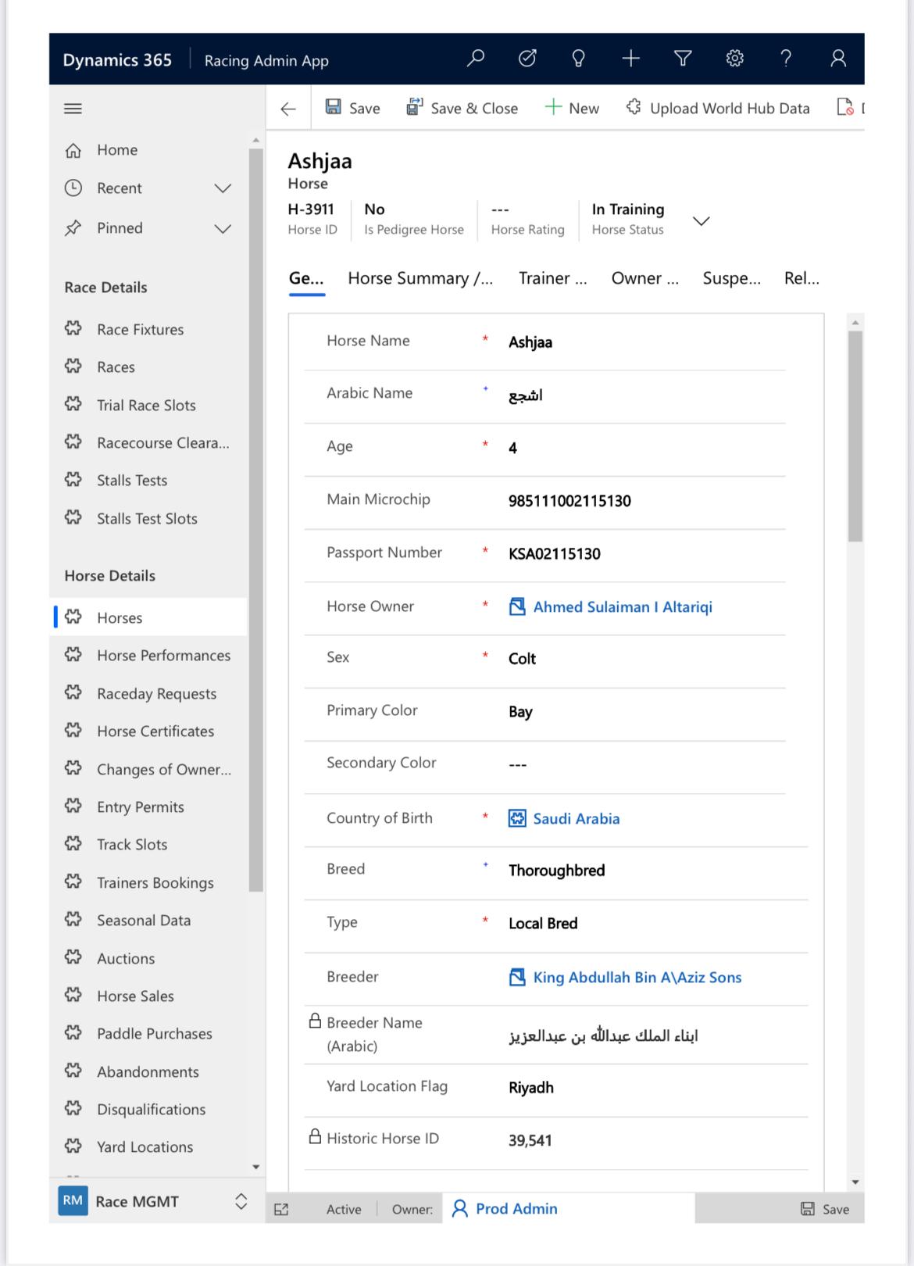Open the task flow checkmark icon
The width and height of the screenshot is (914, 1266).
(x=527, y=59)
